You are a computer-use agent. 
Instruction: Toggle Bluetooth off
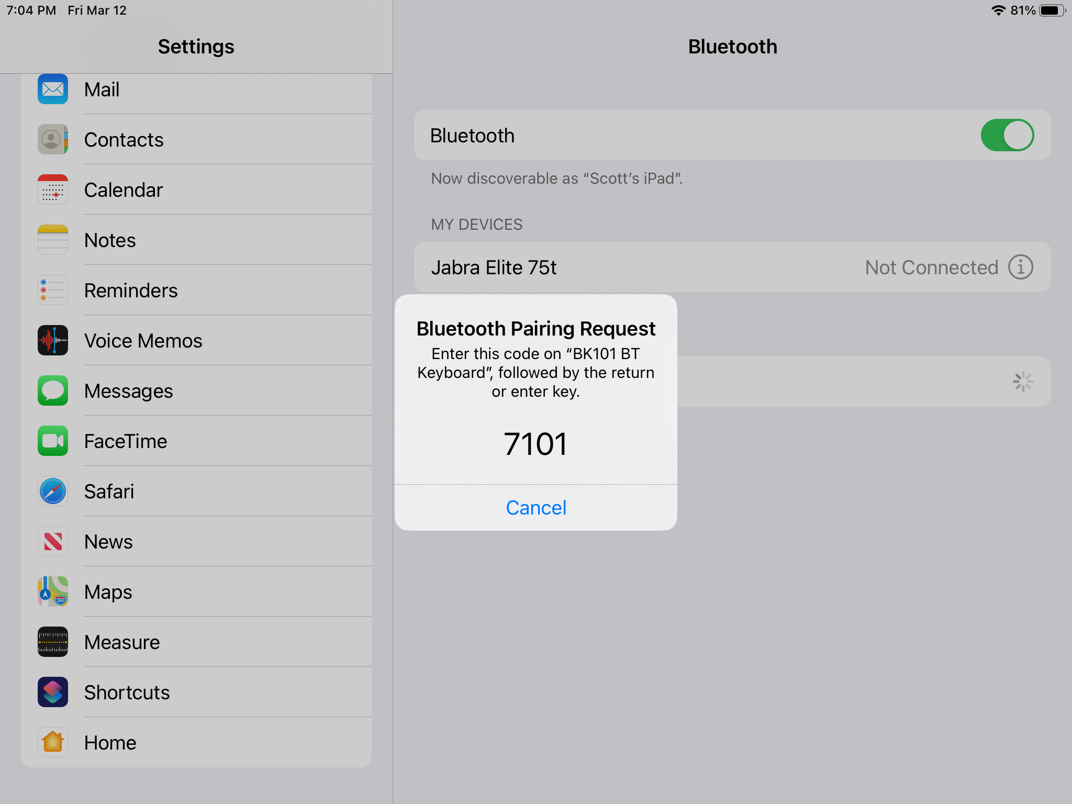click(x=1006, y=135)
